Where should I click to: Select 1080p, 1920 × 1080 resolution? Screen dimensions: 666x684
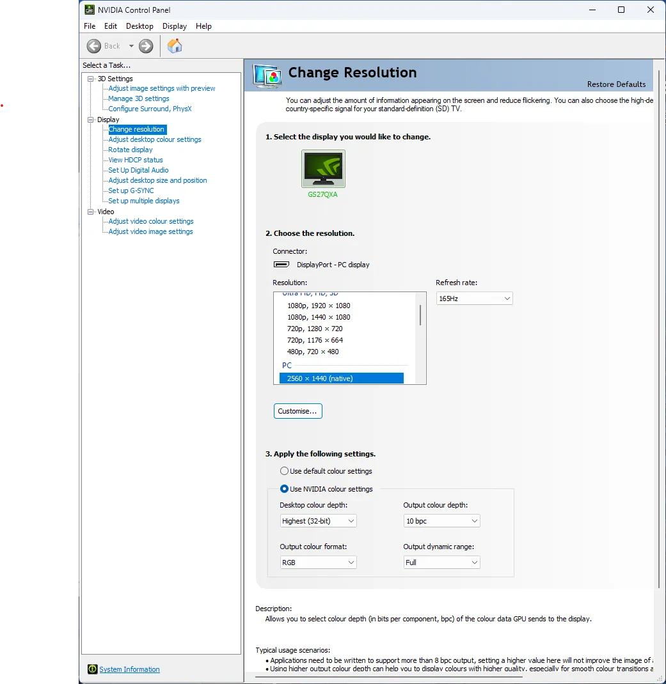point(319,306)
